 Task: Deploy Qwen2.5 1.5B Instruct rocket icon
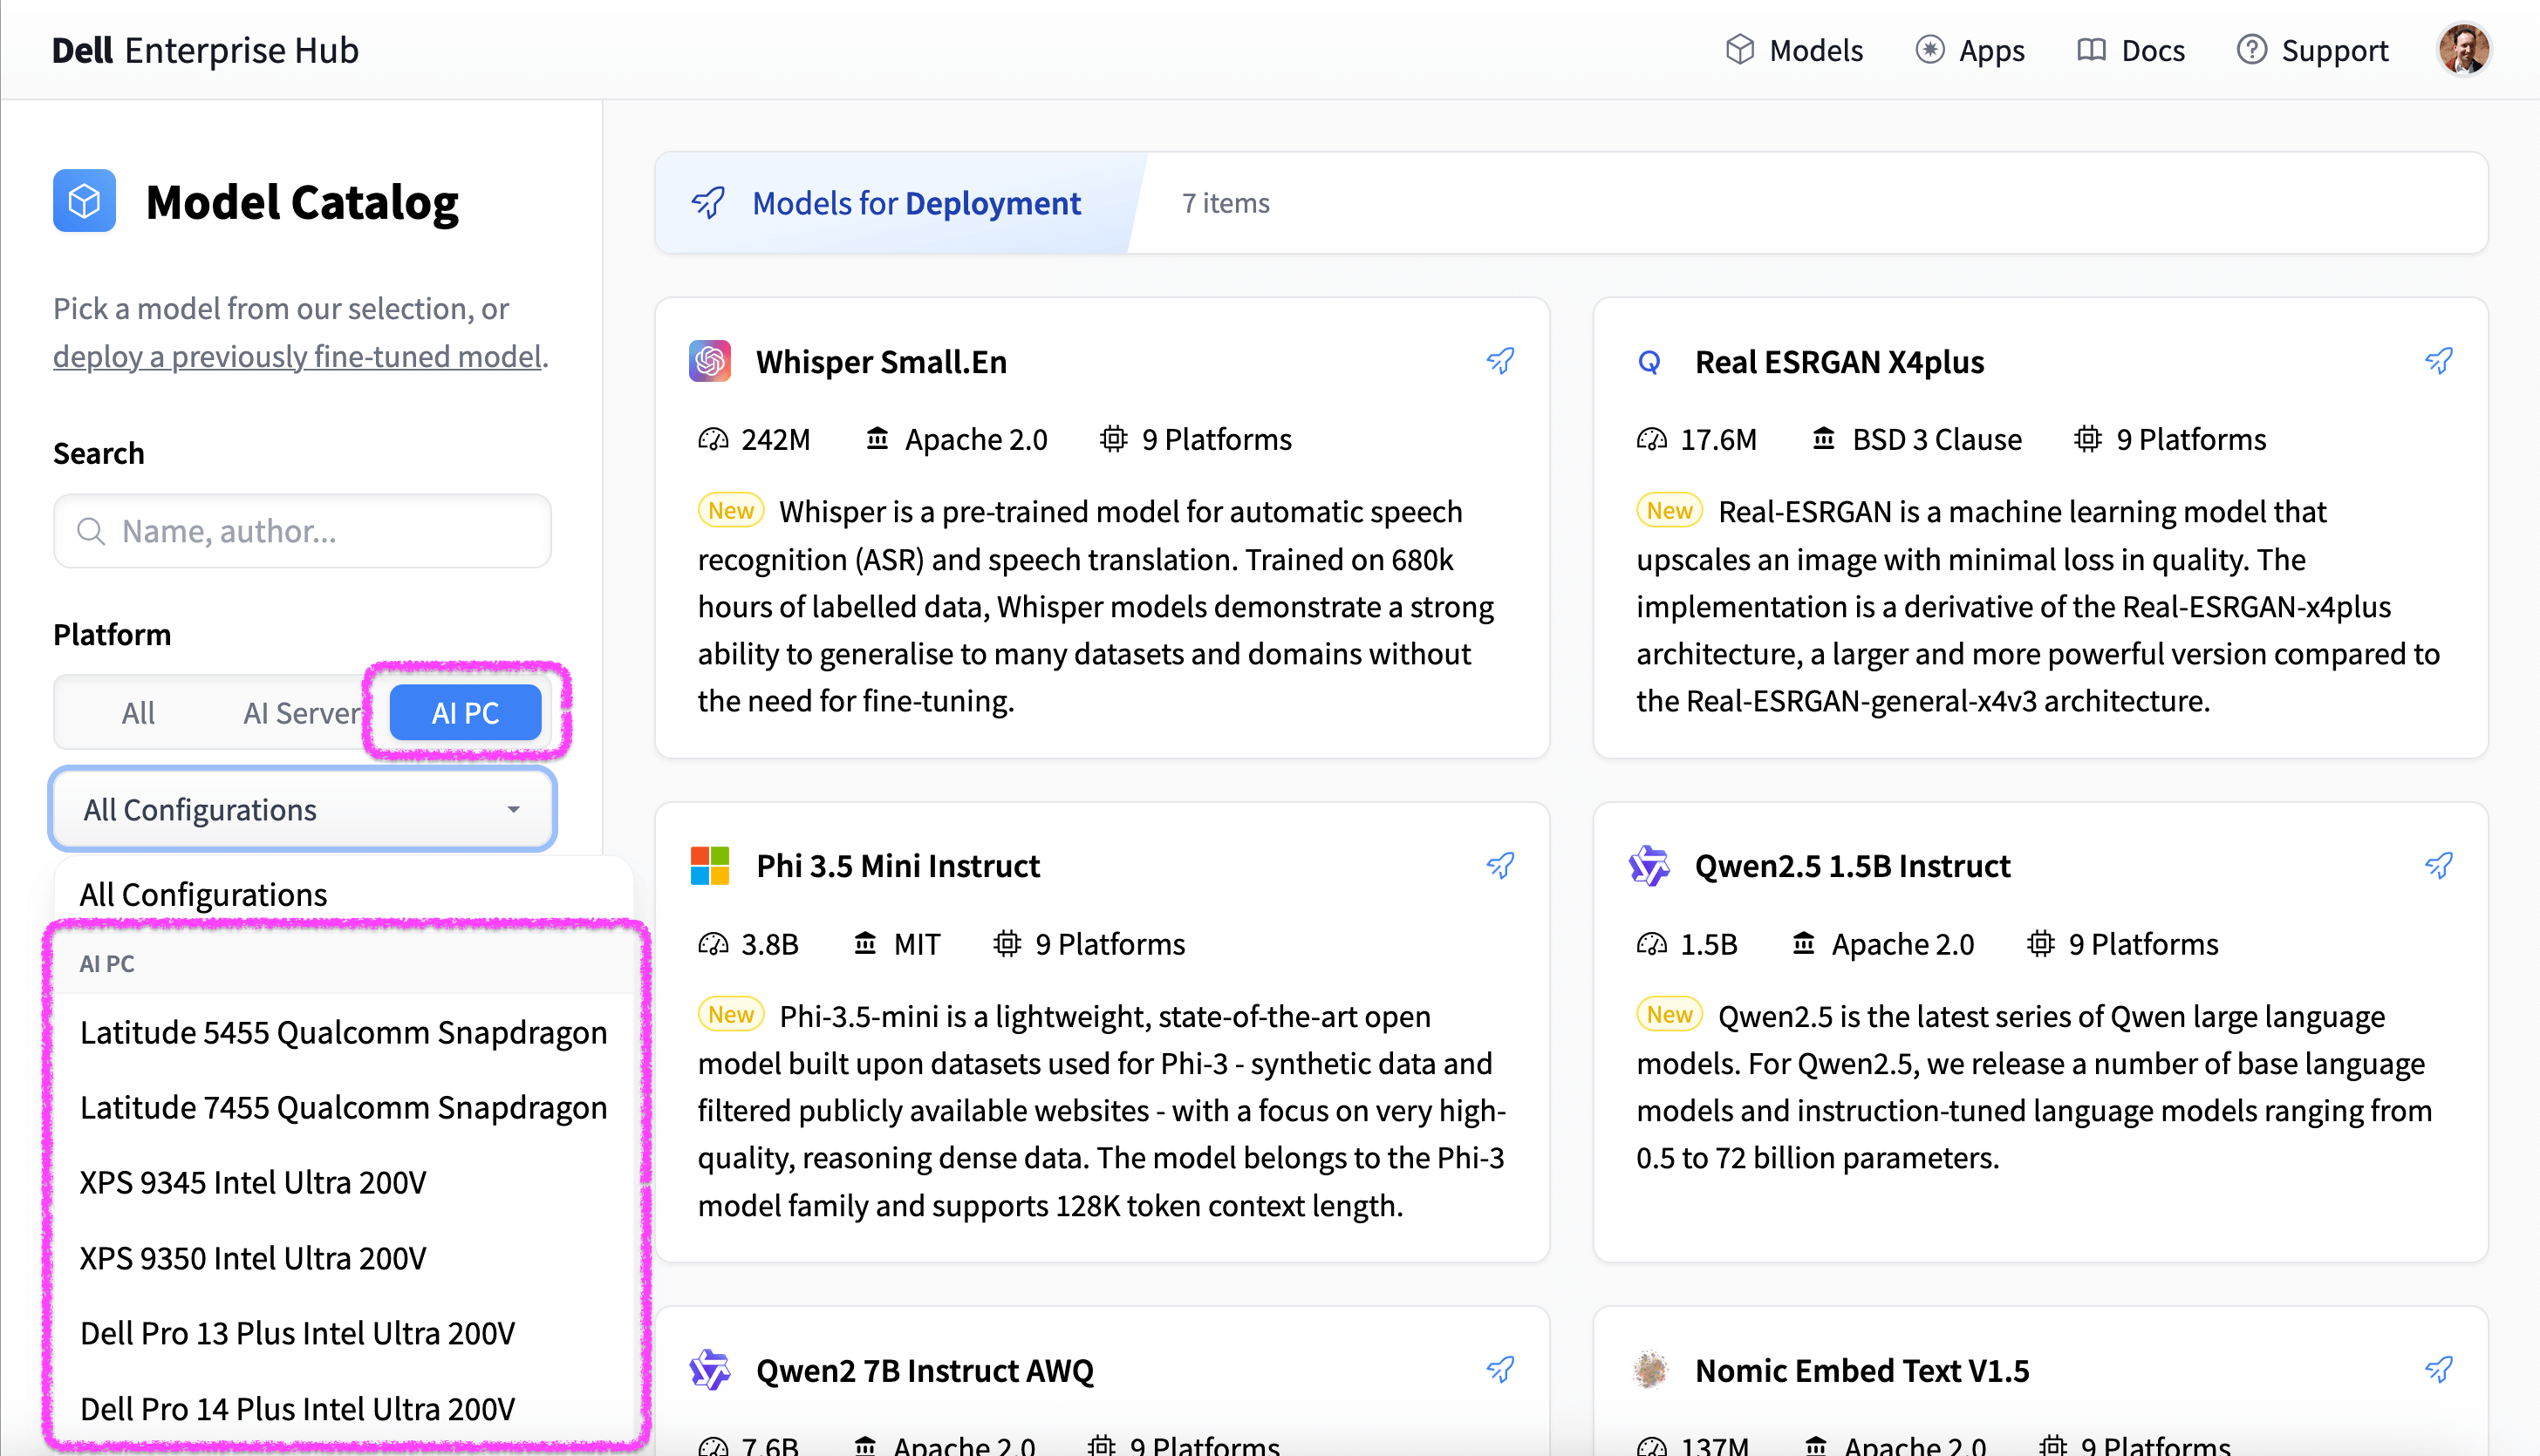pyautogui.click(x=2439, y=866)
